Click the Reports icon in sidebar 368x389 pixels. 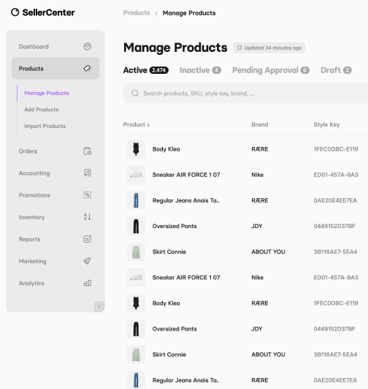point(87,239)
